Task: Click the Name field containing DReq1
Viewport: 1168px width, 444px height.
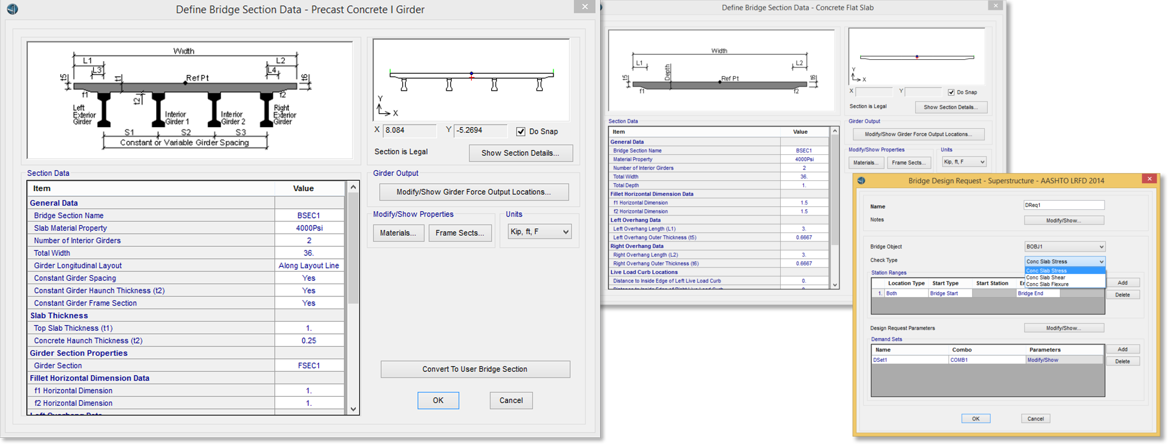Action: pyautogui.click(x=1063, y=205)
